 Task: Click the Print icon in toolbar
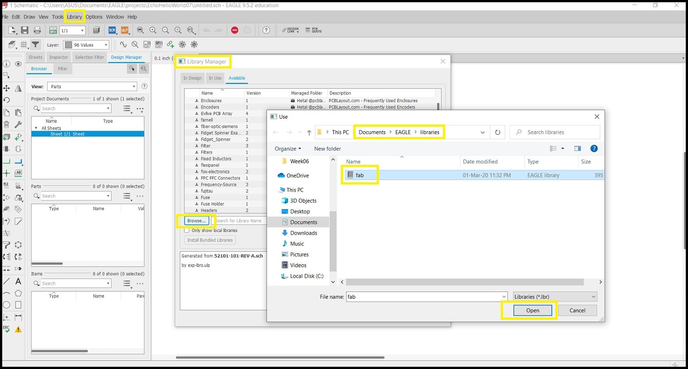tap(37, 30)
